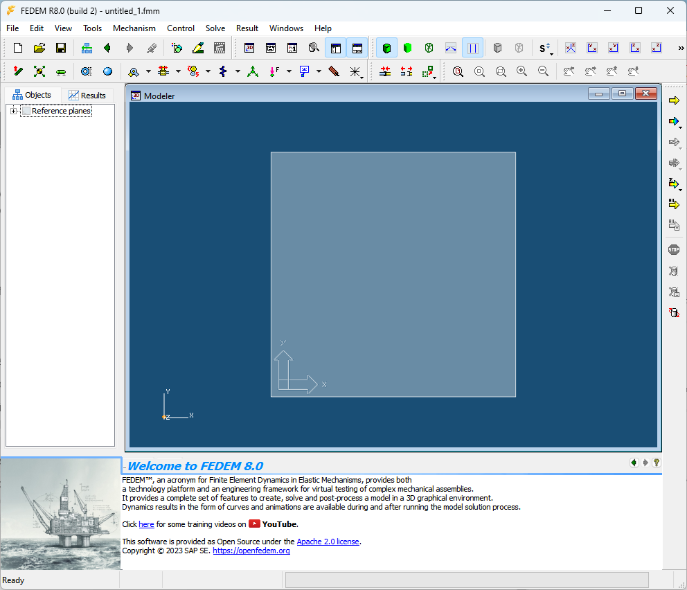Click the pencil edit toolbar icon

(x=198, y=48)
